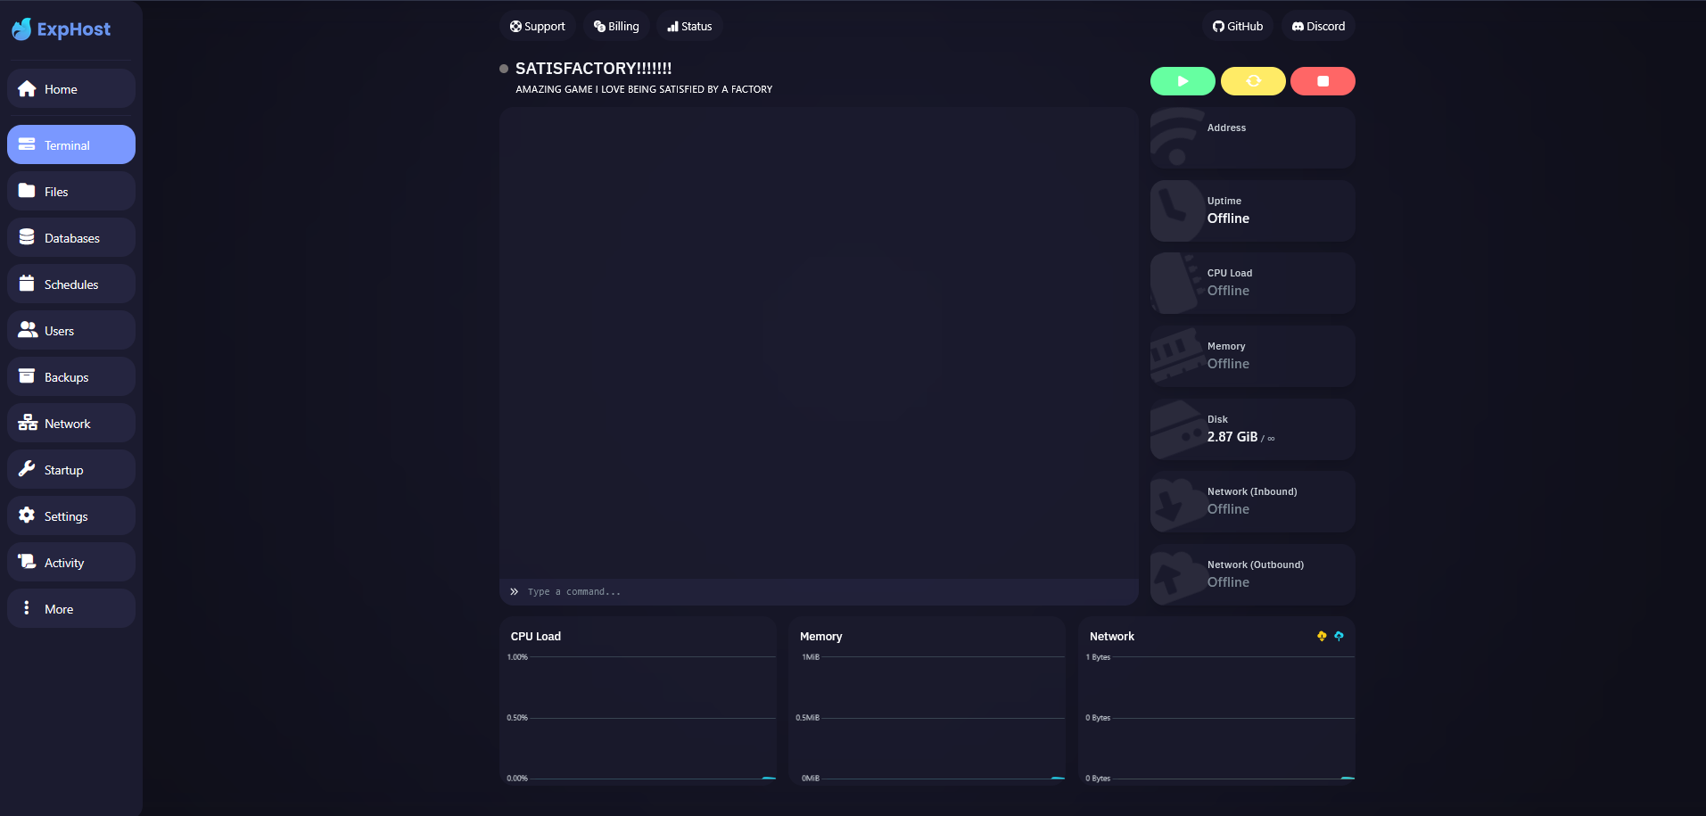Open Schedules in sidebar
Image resolution: width=1706 pixels, height=816 pixels.
coord(71,284)
